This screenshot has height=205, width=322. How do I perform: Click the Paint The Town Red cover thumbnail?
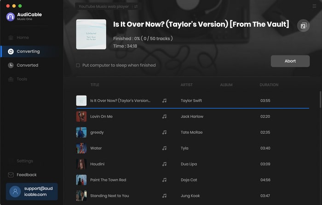pos(81,180)
